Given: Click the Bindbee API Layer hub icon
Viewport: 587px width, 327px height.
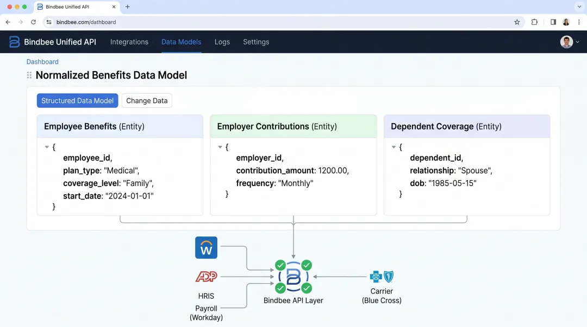Looking at the screenshot, I should [x=293, y=277].
